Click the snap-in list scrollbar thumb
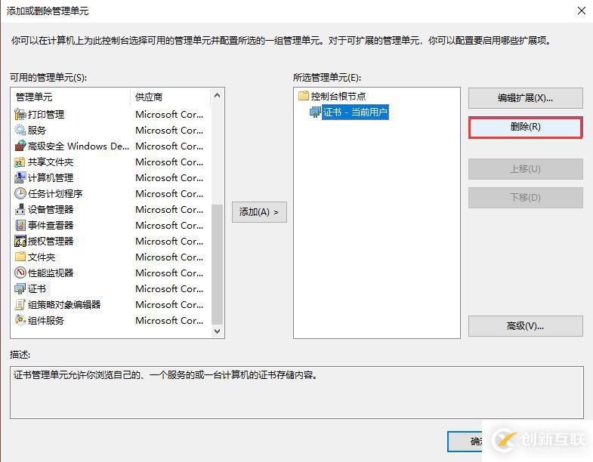Image resolution: width=593 pixels, height=462 pixels. 217,264
